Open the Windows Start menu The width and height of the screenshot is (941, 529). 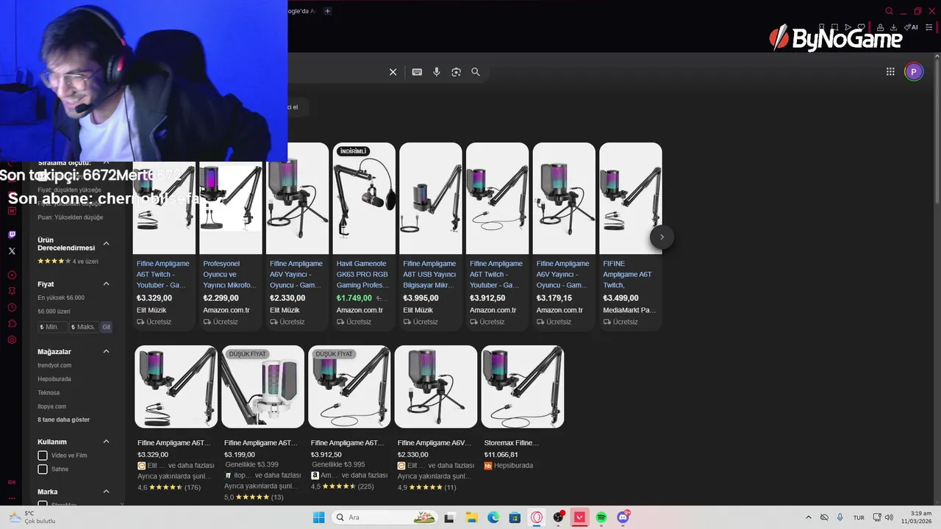[318, 517]
